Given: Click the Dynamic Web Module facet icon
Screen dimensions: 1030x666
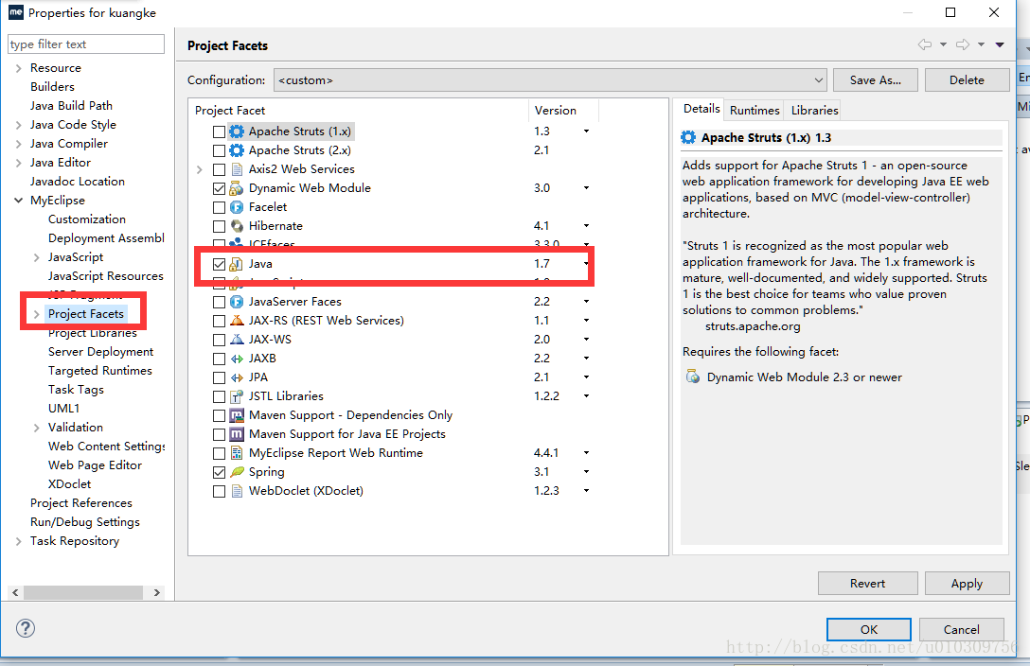Looking at the screenshot, I should point(237,188).
